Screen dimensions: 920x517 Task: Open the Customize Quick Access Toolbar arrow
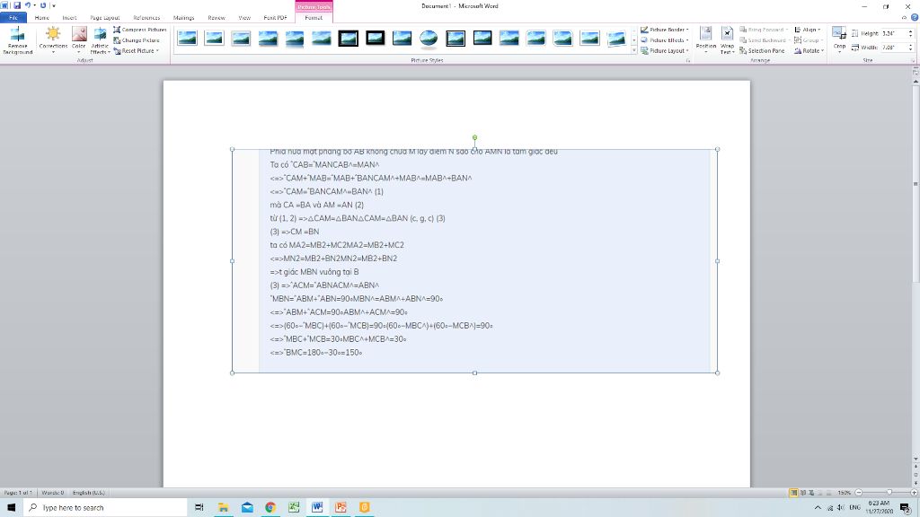(53, 6)
